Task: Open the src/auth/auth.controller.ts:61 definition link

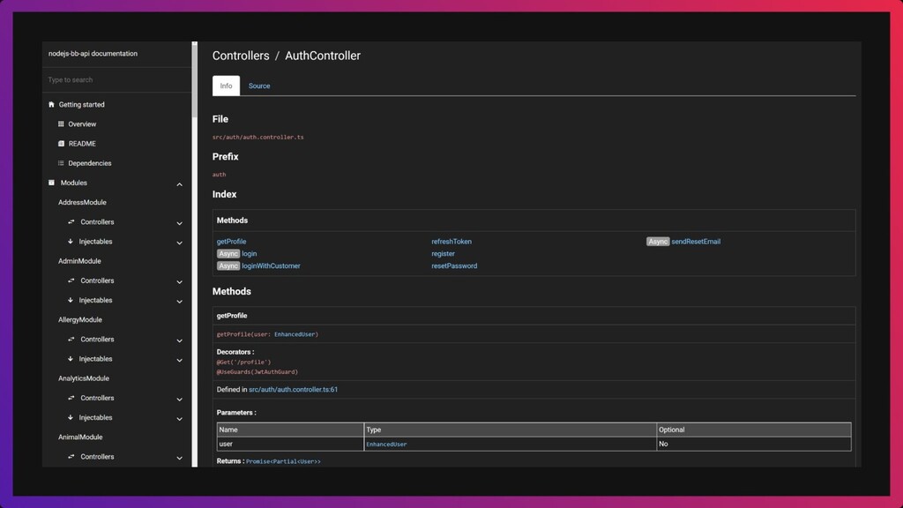Action: pyautogui.click(x=293, y=389)
